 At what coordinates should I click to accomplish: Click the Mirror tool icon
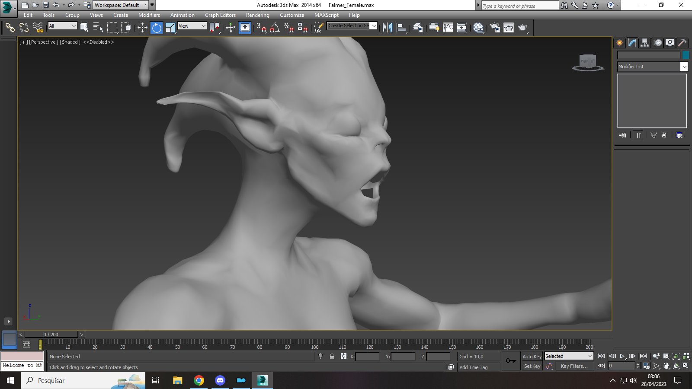tap(388, 28)
